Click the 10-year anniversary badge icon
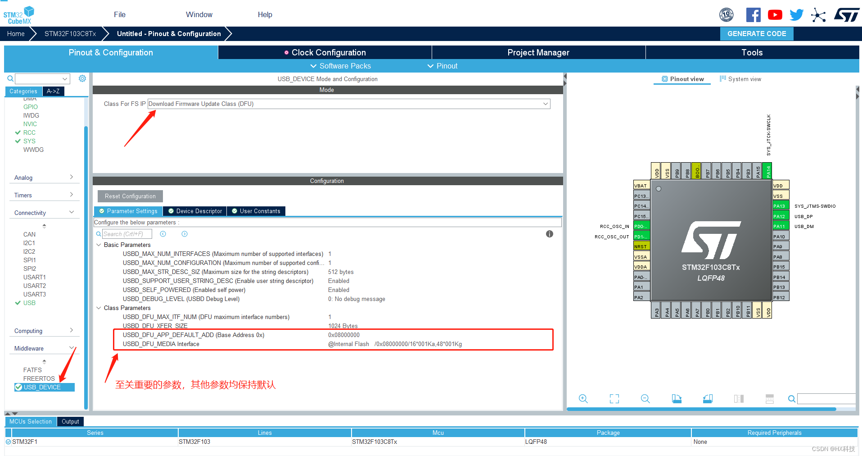The image size is (862, 456). tap(726, 15)
